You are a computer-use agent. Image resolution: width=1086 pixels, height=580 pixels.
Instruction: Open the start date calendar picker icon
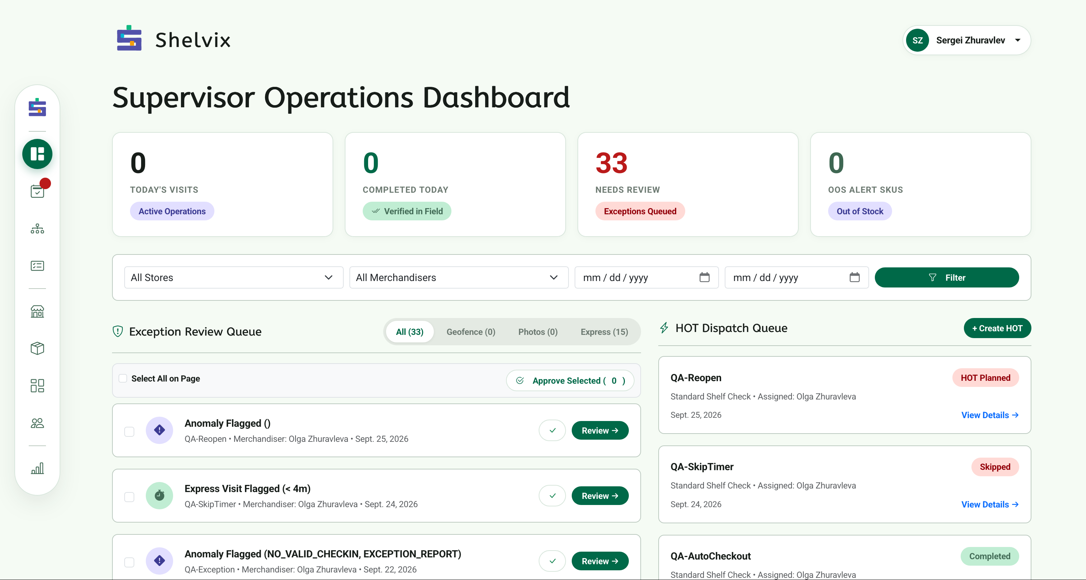pyautogui.click(x=705, y=277)
